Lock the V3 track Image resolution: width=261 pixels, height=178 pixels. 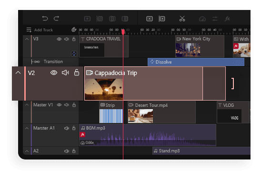click(74, 39)
